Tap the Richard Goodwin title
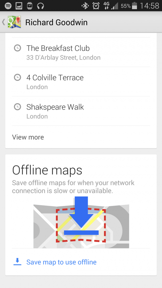 coord(56,22)
